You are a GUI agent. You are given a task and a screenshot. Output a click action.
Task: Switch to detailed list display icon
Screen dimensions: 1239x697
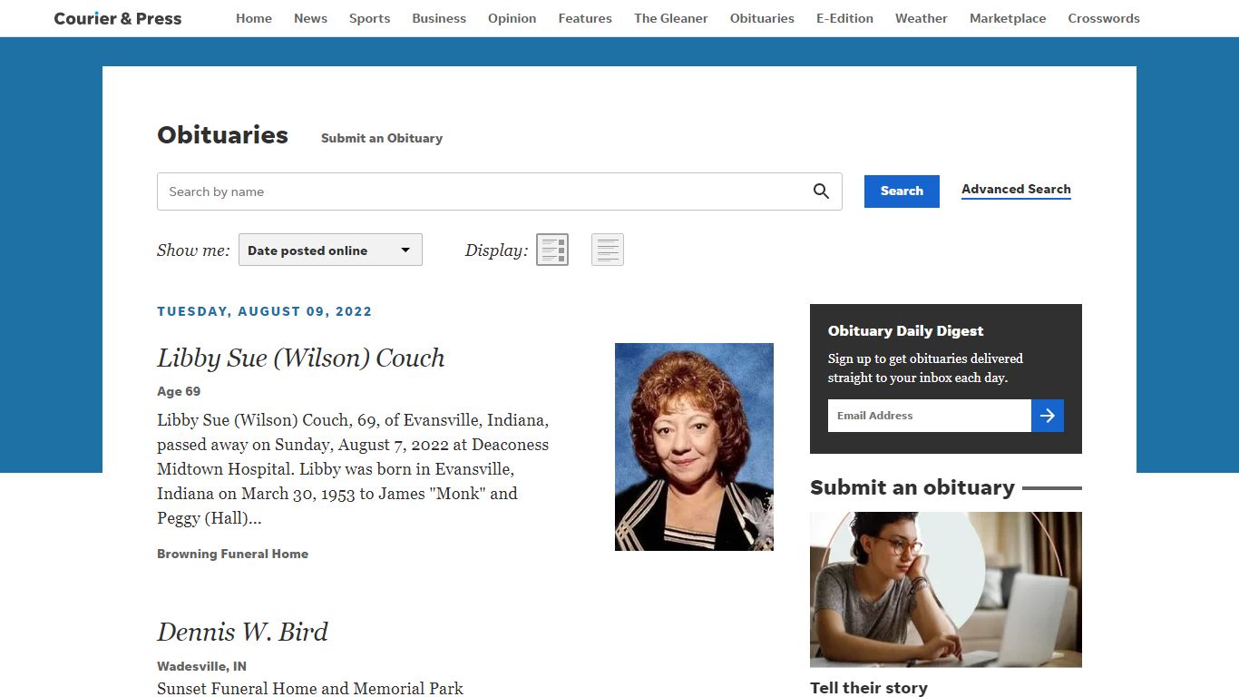552,250
